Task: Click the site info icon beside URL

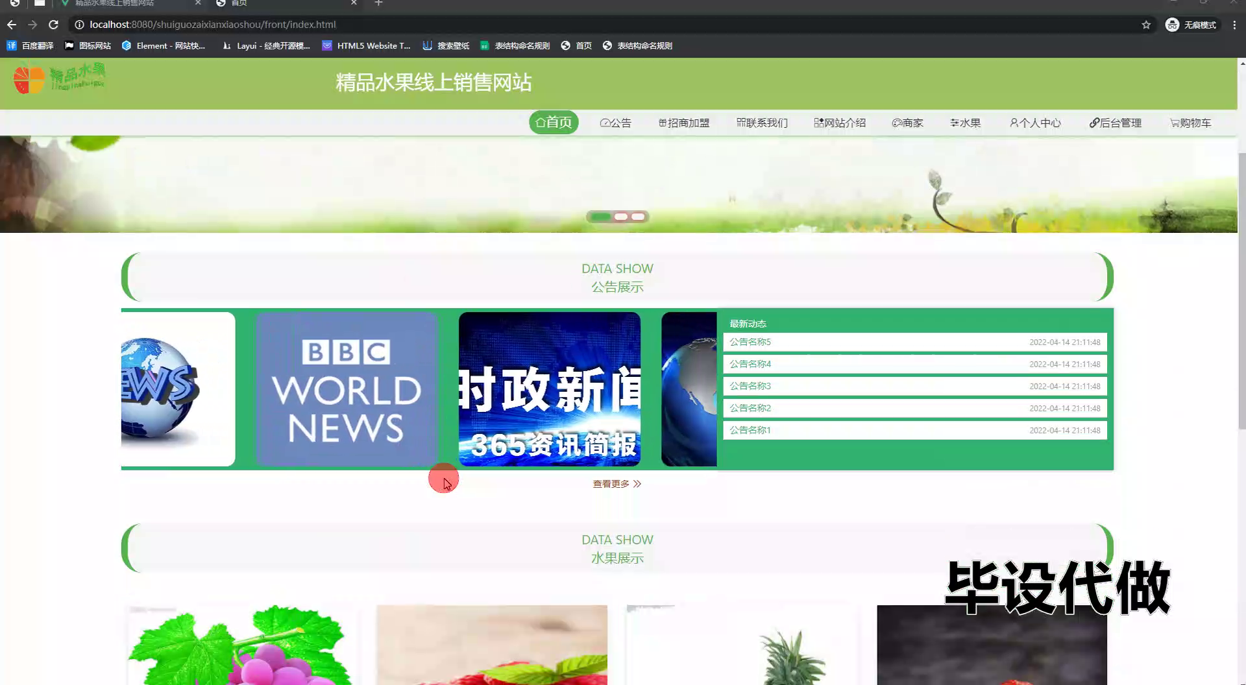Action: tap(79, 25)
